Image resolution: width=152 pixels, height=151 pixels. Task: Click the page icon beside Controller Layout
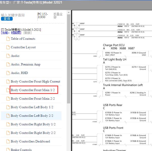coord(8,47)
